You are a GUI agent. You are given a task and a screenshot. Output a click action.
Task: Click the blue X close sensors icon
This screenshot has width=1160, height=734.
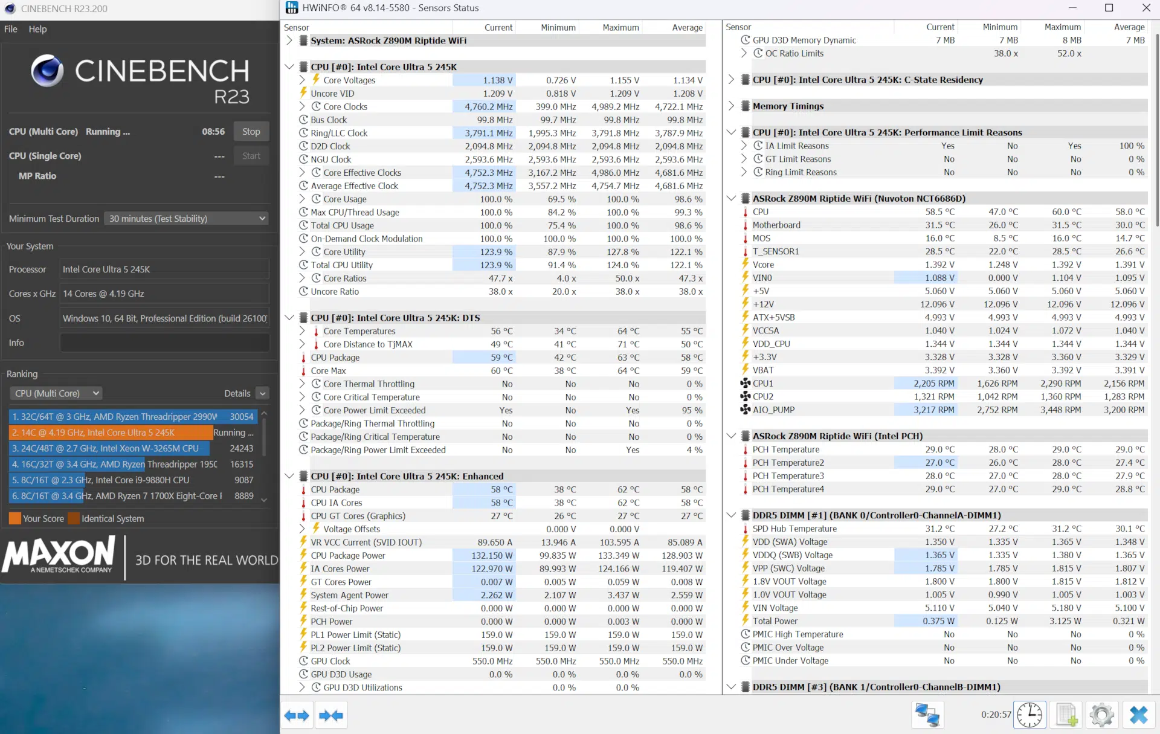(x=1139, y=715)
